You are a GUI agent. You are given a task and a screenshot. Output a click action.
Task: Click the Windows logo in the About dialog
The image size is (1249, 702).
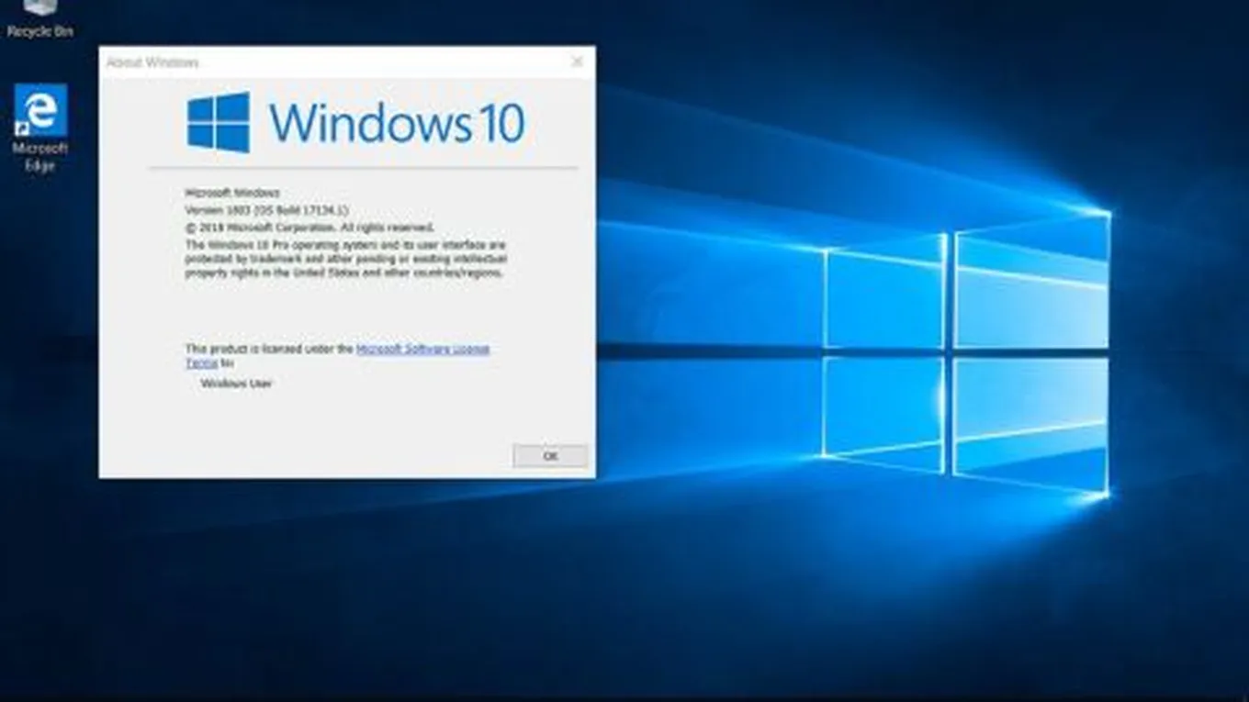[219, 122]
